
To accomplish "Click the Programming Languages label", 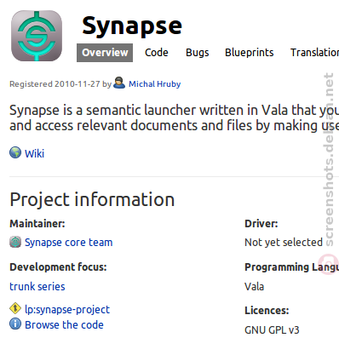I will tap(291, 267).
